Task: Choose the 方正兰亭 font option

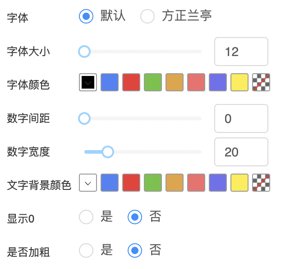Action: [147, 17]
